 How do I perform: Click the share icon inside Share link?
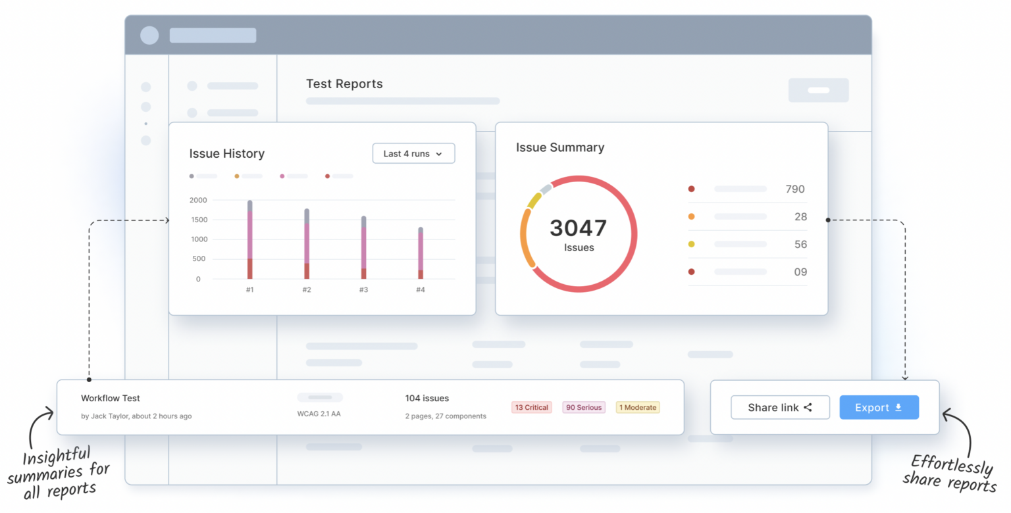tap(808, 406)
